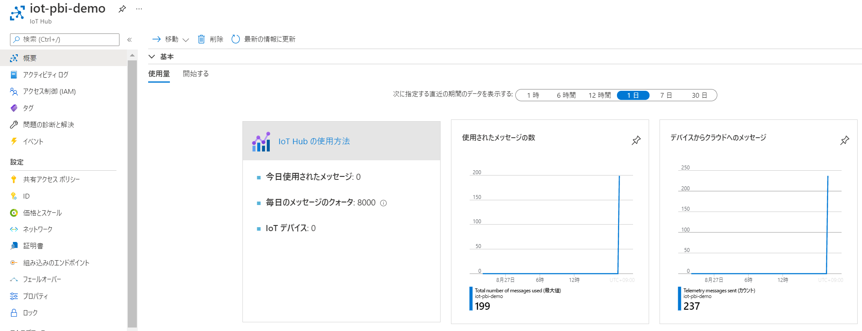Collapse the 基本 essentials section

(152, 56)
